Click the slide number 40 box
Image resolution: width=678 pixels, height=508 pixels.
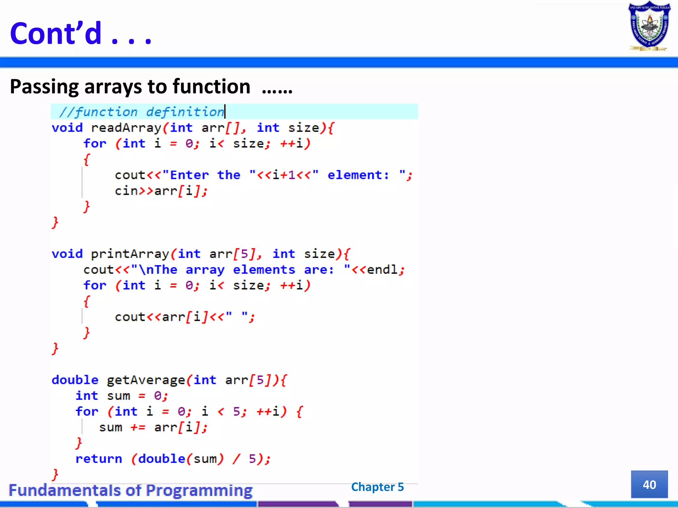point(649,485)
